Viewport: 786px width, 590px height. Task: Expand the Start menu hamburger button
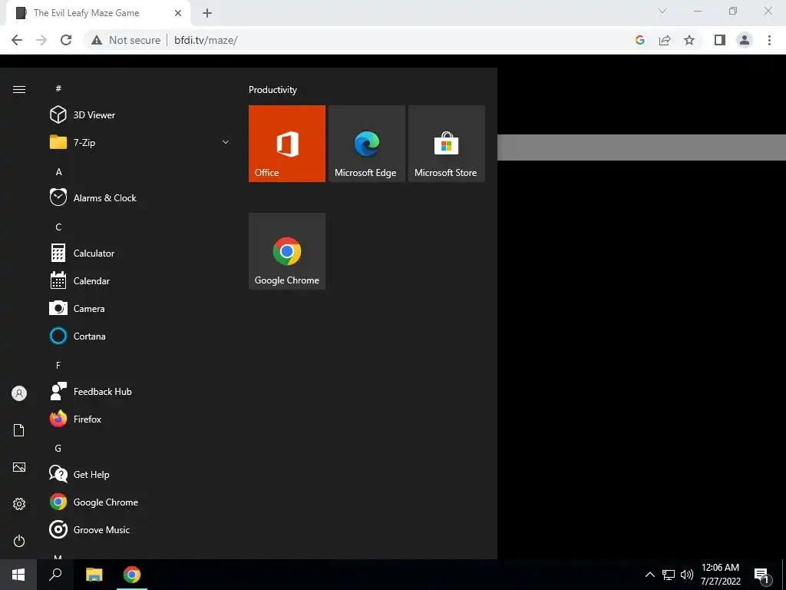[x=19, y=89]
